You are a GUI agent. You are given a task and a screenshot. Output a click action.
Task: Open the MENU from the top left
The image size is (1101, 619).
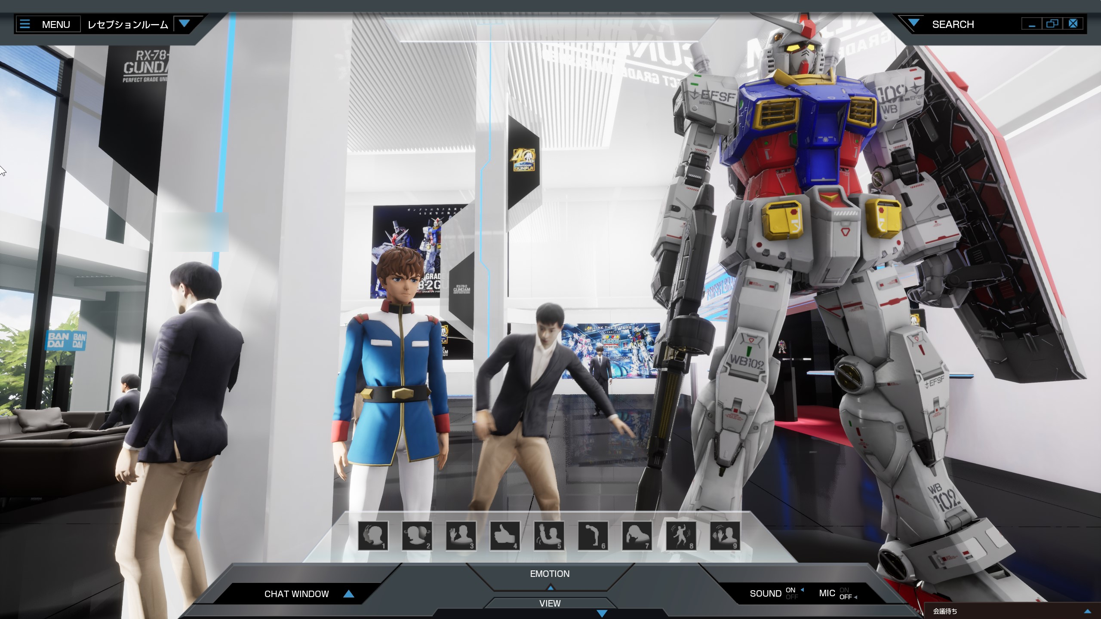(x=55, y=24)
